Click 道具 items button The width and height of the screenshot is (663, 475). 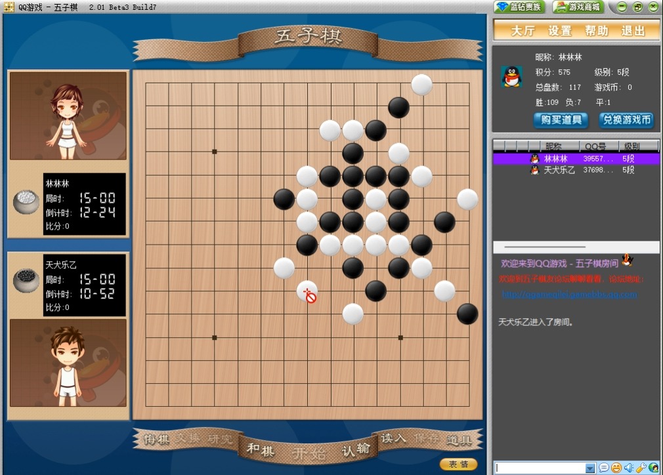point(459,440)
